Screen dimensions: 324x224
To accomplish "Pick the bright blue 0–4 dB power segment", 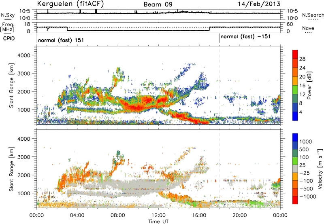I will click(x=295, y=116).
